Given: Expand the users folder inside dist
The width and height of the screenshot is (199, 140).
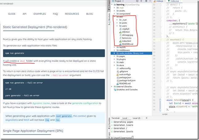Looking at the screenshot, I should pos(117,26).
